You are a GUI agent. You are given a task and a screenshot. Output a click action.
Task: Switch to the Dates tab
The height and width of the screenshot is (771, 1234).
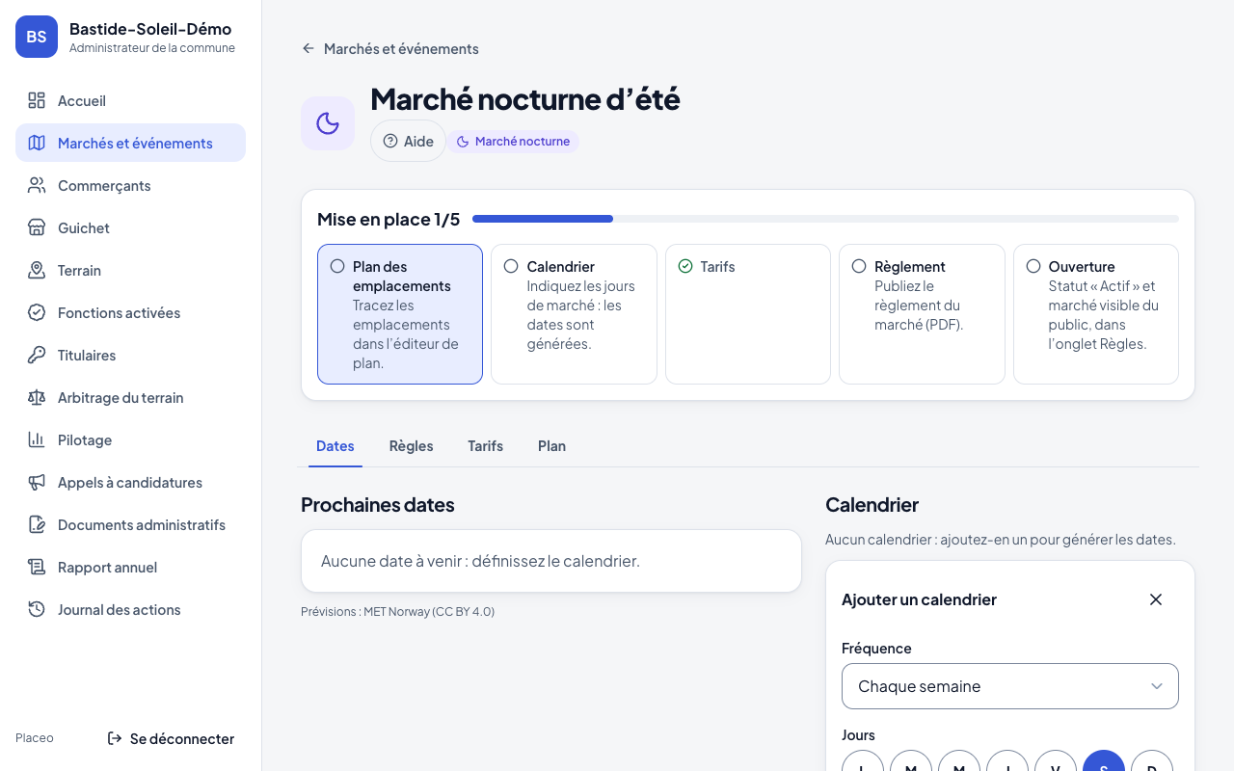[x=335, y=446]
